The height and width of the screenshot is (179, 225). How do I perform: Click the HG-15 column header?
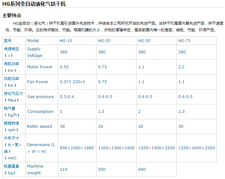click(x=66, y=41)
